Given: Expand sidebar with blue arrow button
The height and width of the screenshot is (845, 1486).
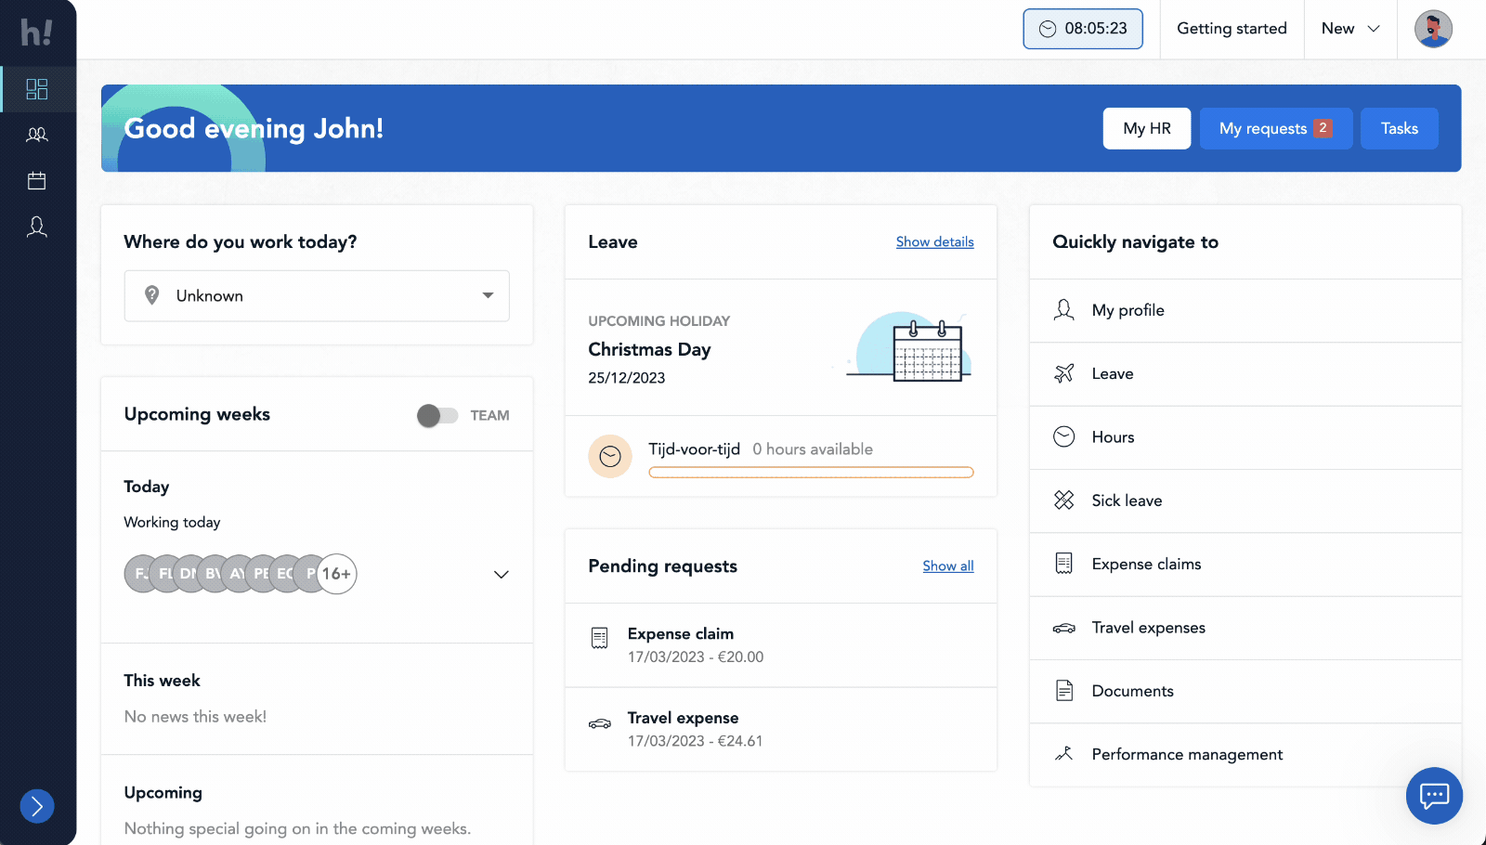Looking at the screenshot, I should tap(37, 806).
